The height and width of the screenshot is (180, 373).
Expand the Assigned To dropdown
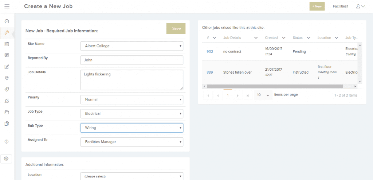(131, 142)
